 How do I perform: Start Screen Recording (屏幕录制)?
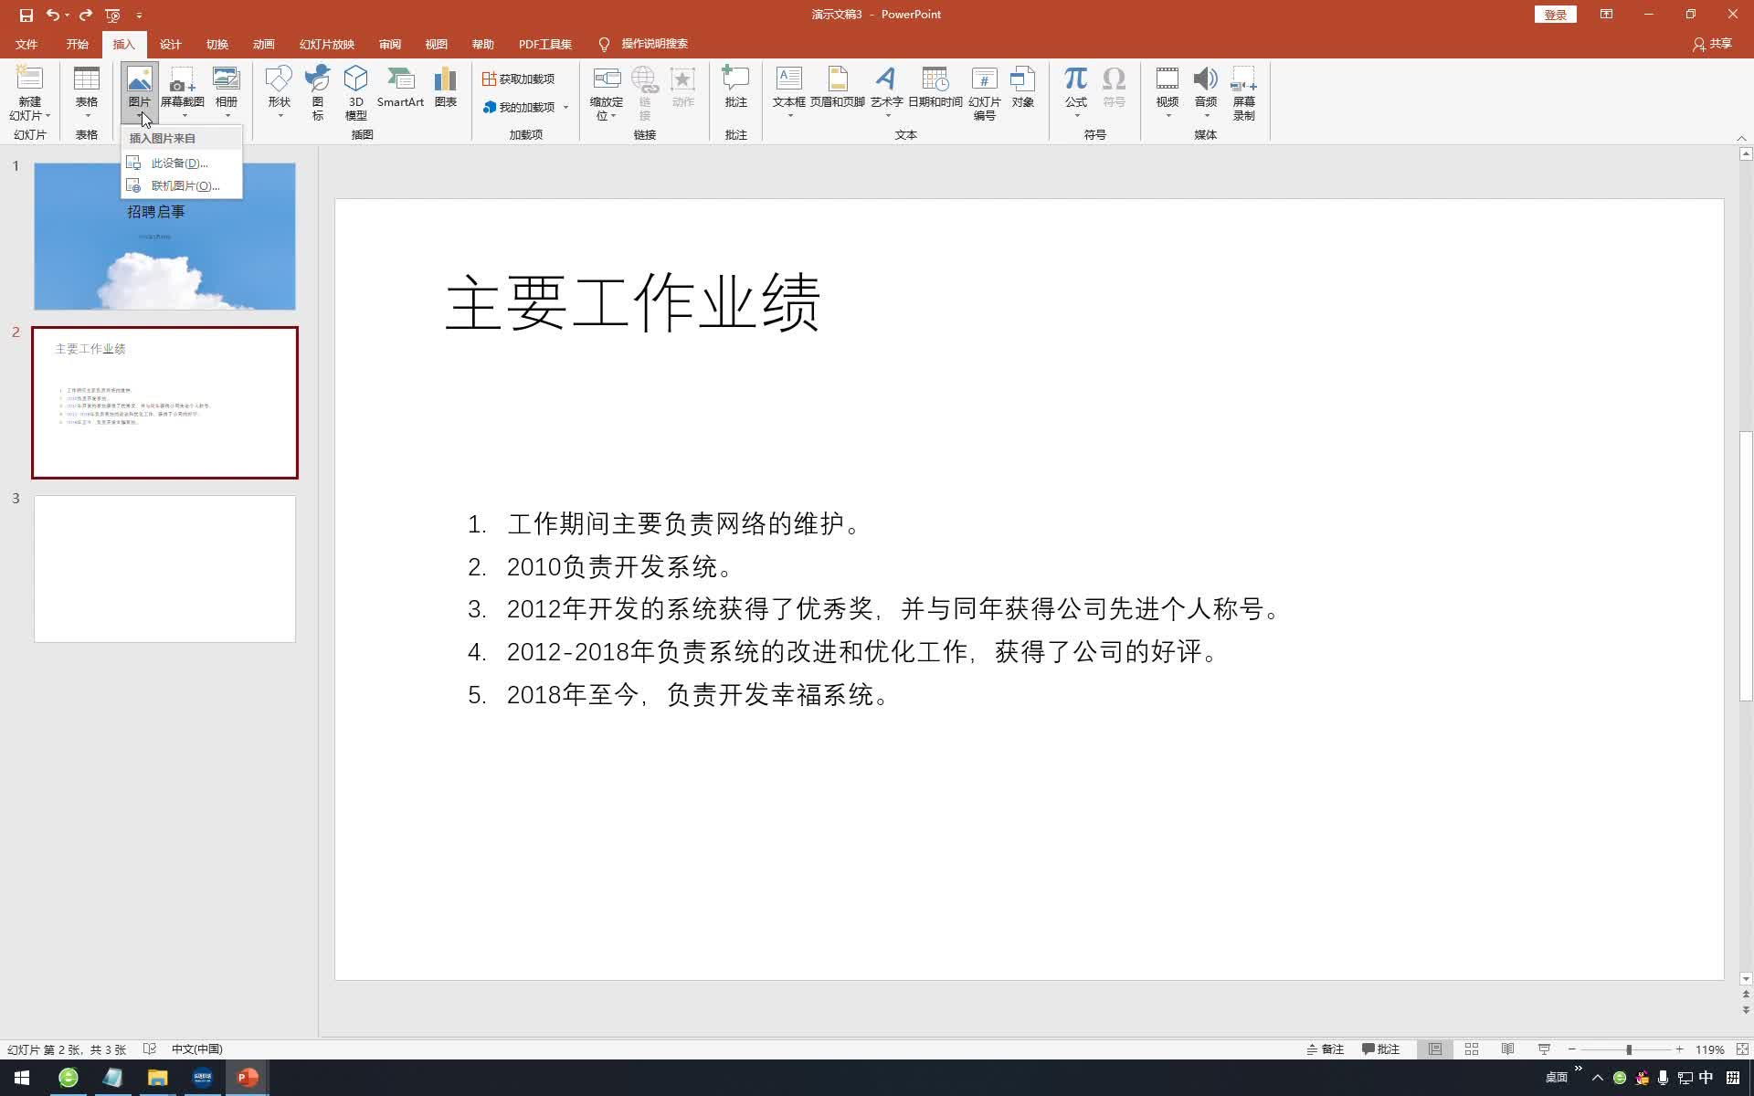[1244, 92]
